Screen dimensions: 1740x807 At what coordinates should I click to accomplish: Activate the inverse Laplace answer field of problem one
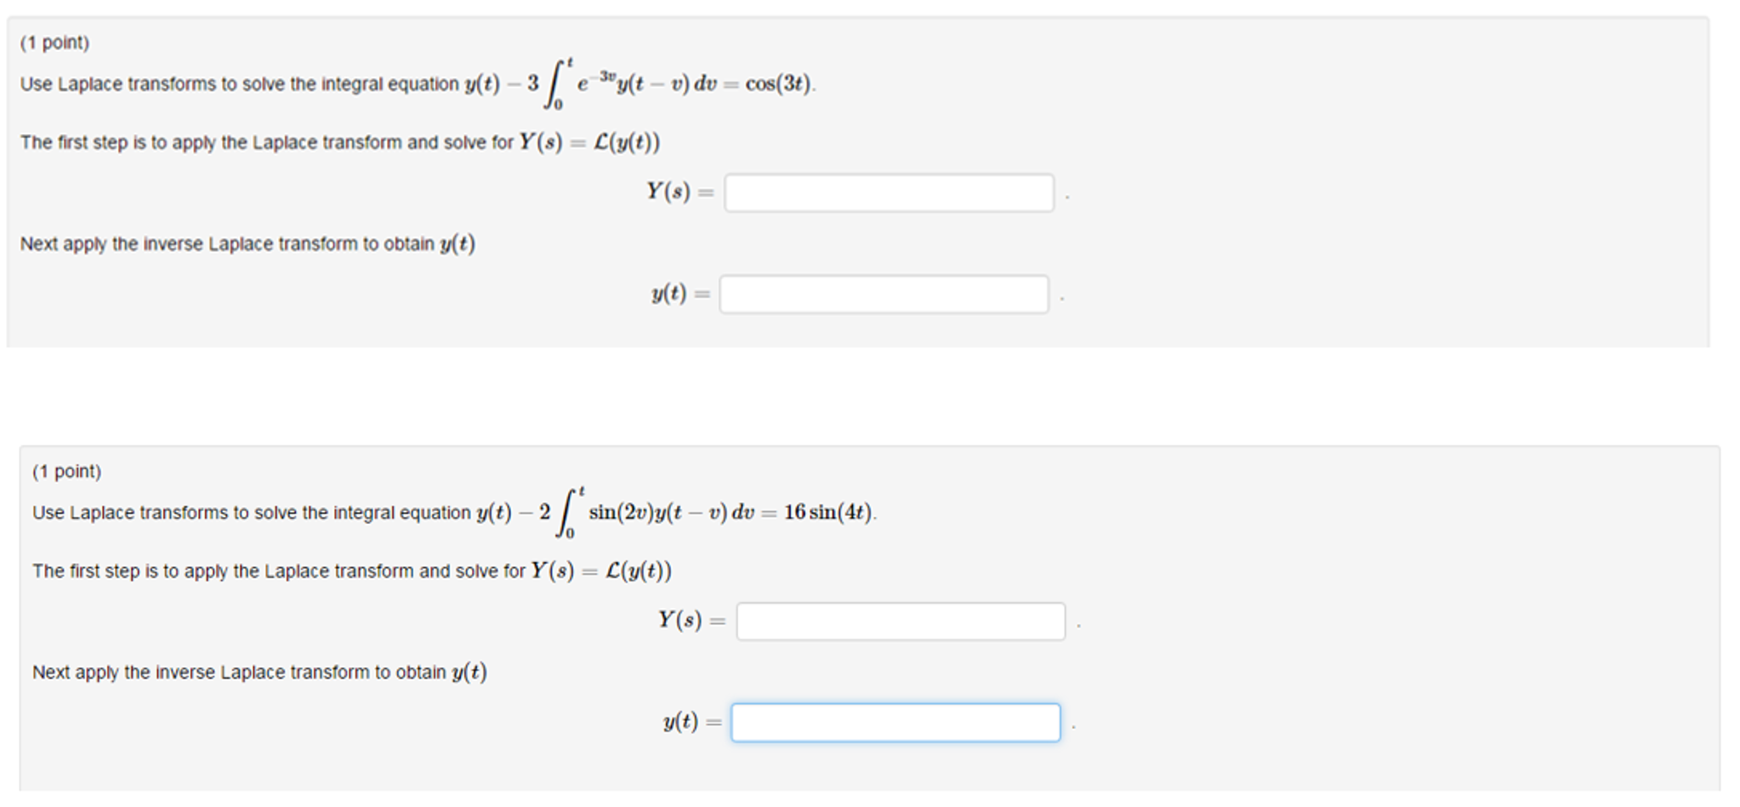[884, 293]
